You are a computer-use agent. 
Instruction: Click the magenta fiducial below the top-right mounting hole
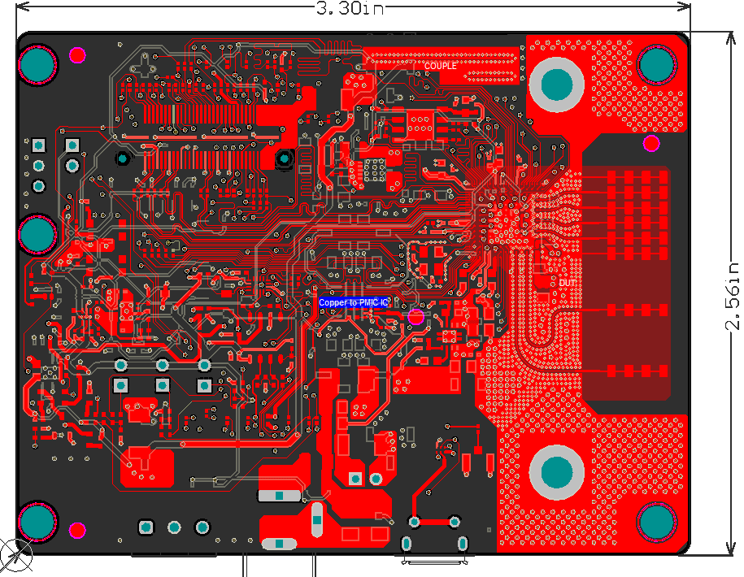(651, 143)
